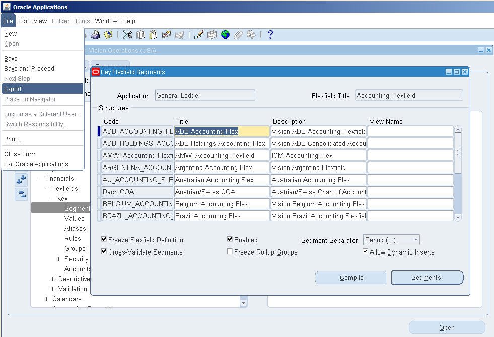Select the Groups tree item
494x337 pixels.
75,248
